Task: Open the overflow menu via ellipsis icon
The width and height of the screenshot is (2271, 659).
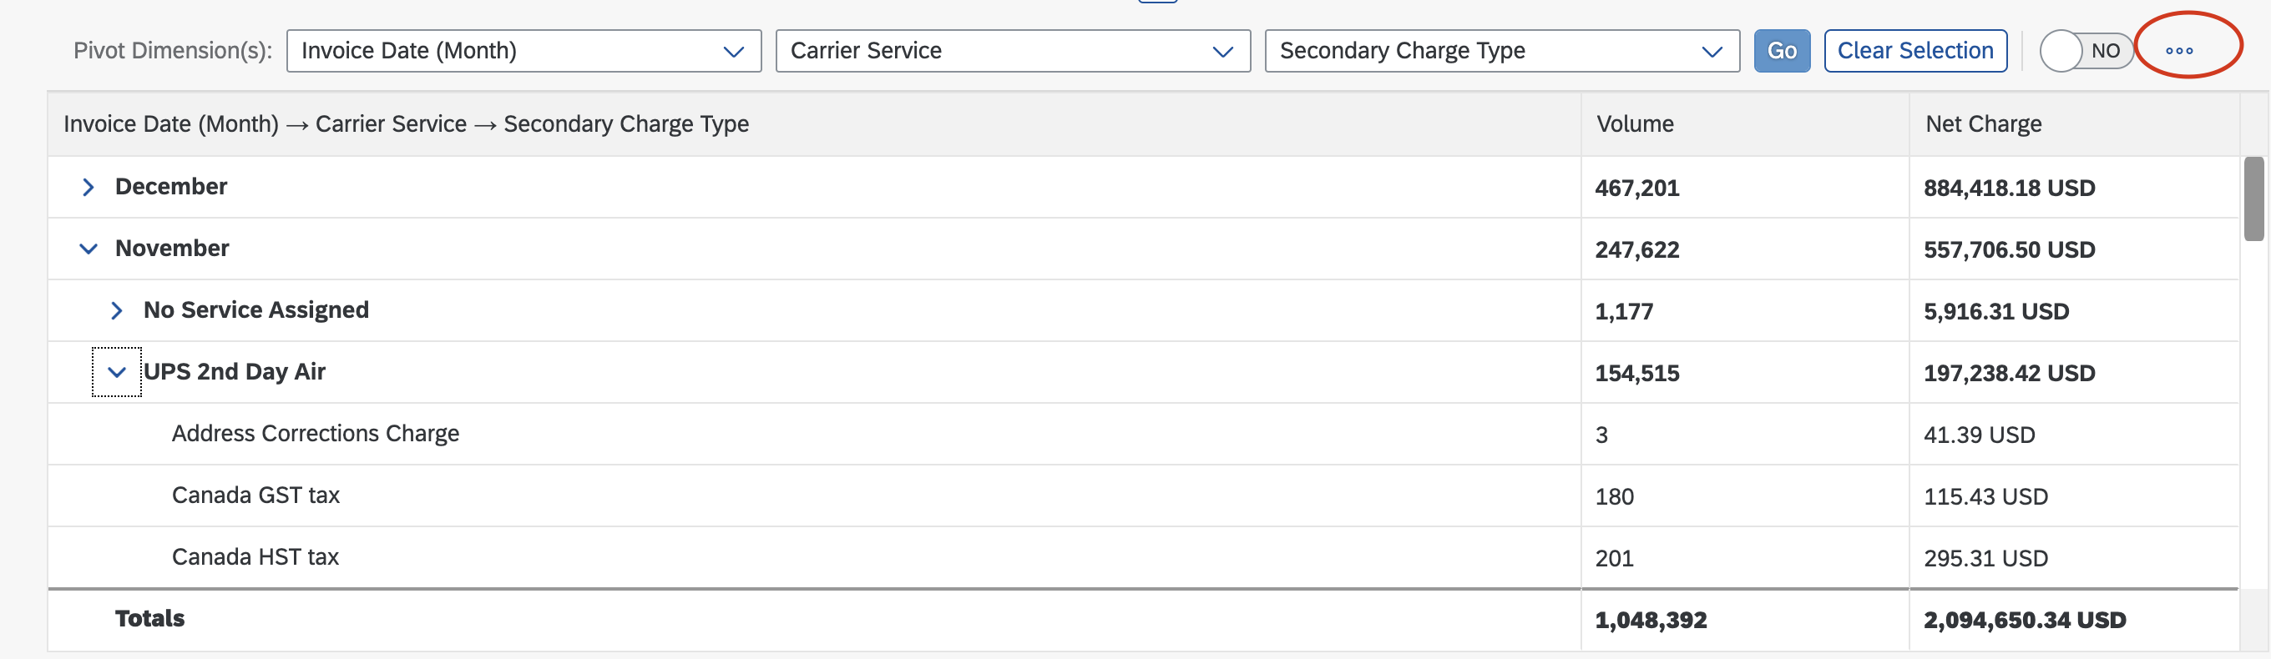Action: pos(2180,50)
